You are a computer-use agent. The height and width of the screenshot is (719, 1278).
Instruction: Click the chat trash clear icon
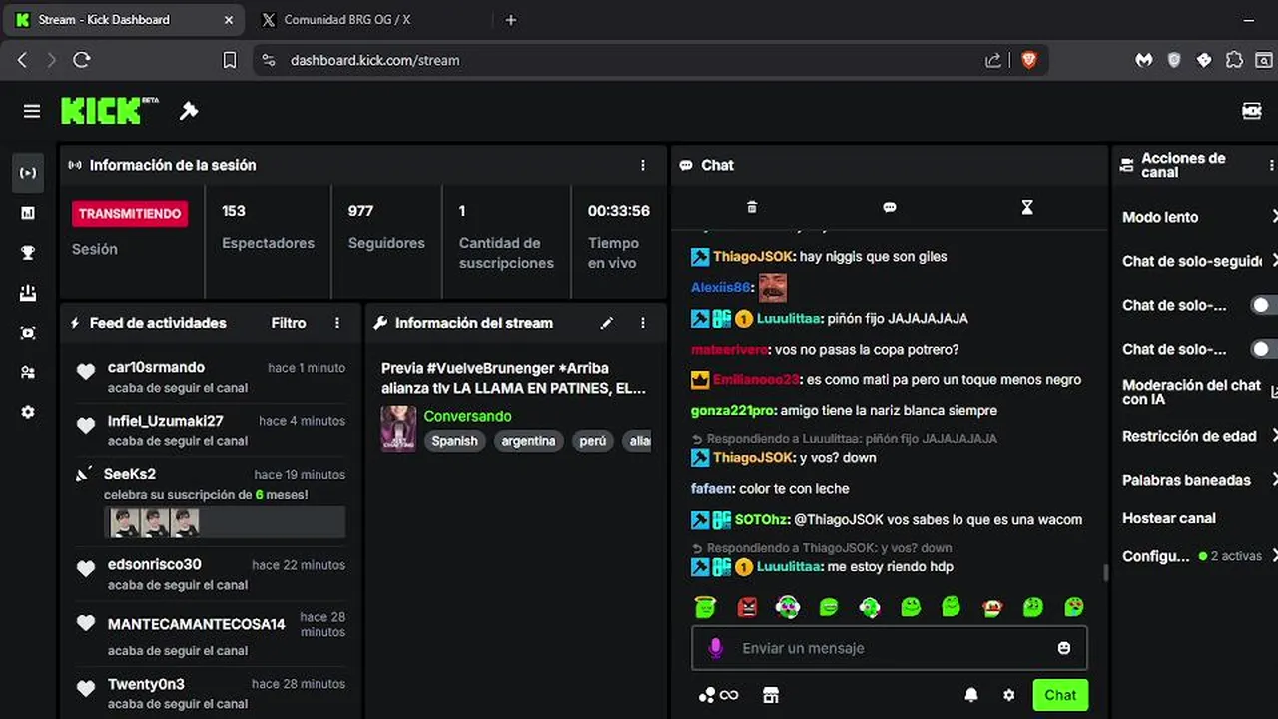click(x=752, y=207)
